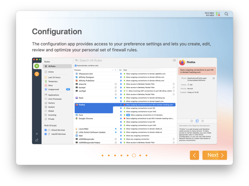This screenshot has width=249, height=186.
Task: Click the plus icon to add rule
Action: [37, 134]
